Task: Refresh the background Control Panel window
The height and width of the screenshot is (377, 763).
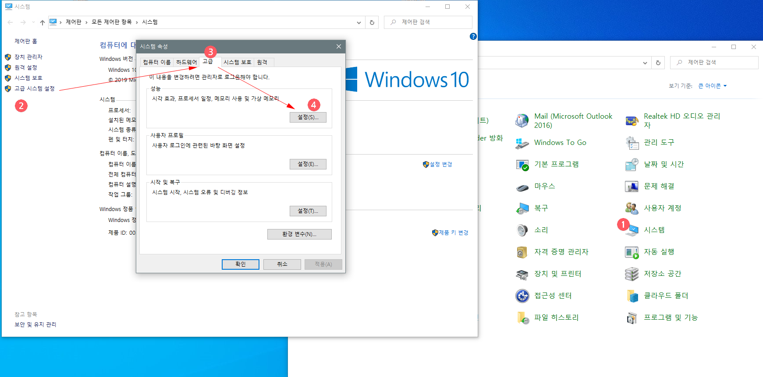Action: 658,63
